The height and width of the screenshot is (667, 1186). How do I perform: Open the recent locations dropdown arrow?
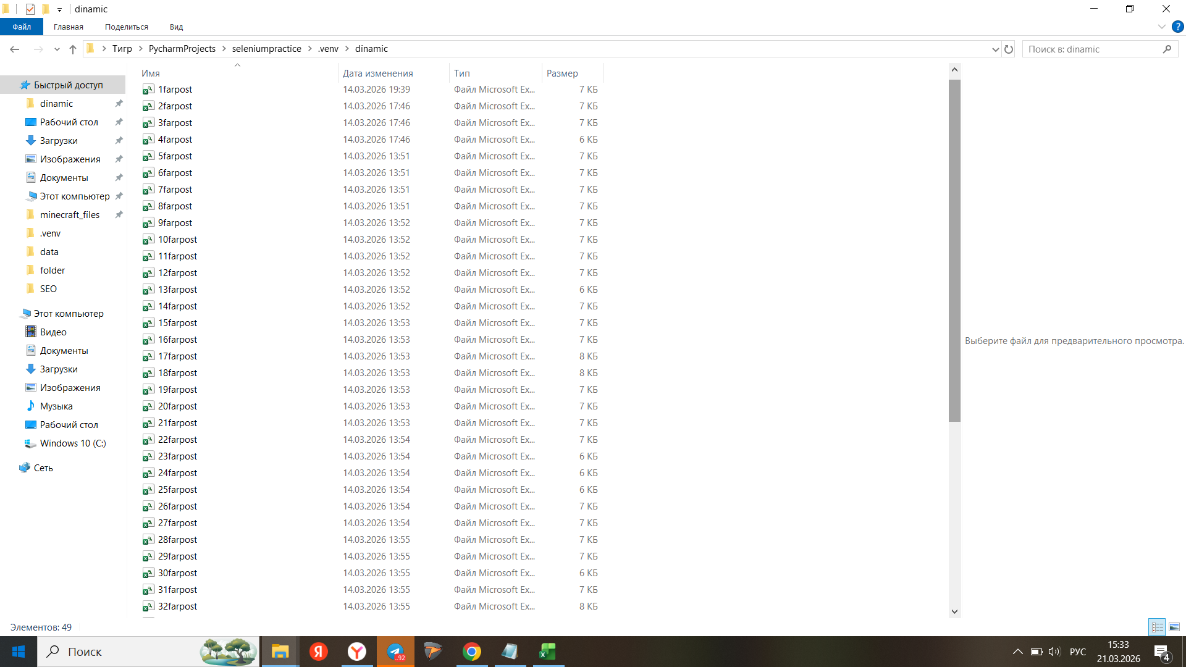[x=57, y=49]
